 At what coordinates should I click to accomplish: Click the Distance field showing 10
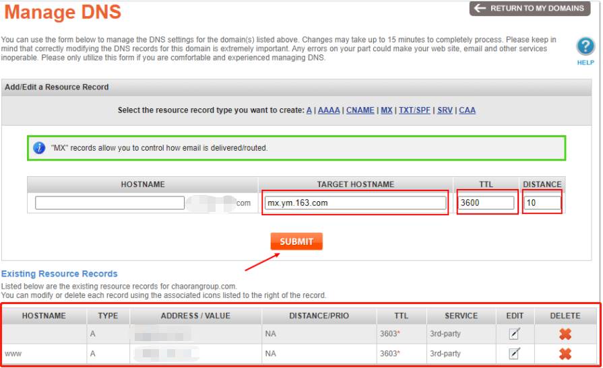[542, 203]
